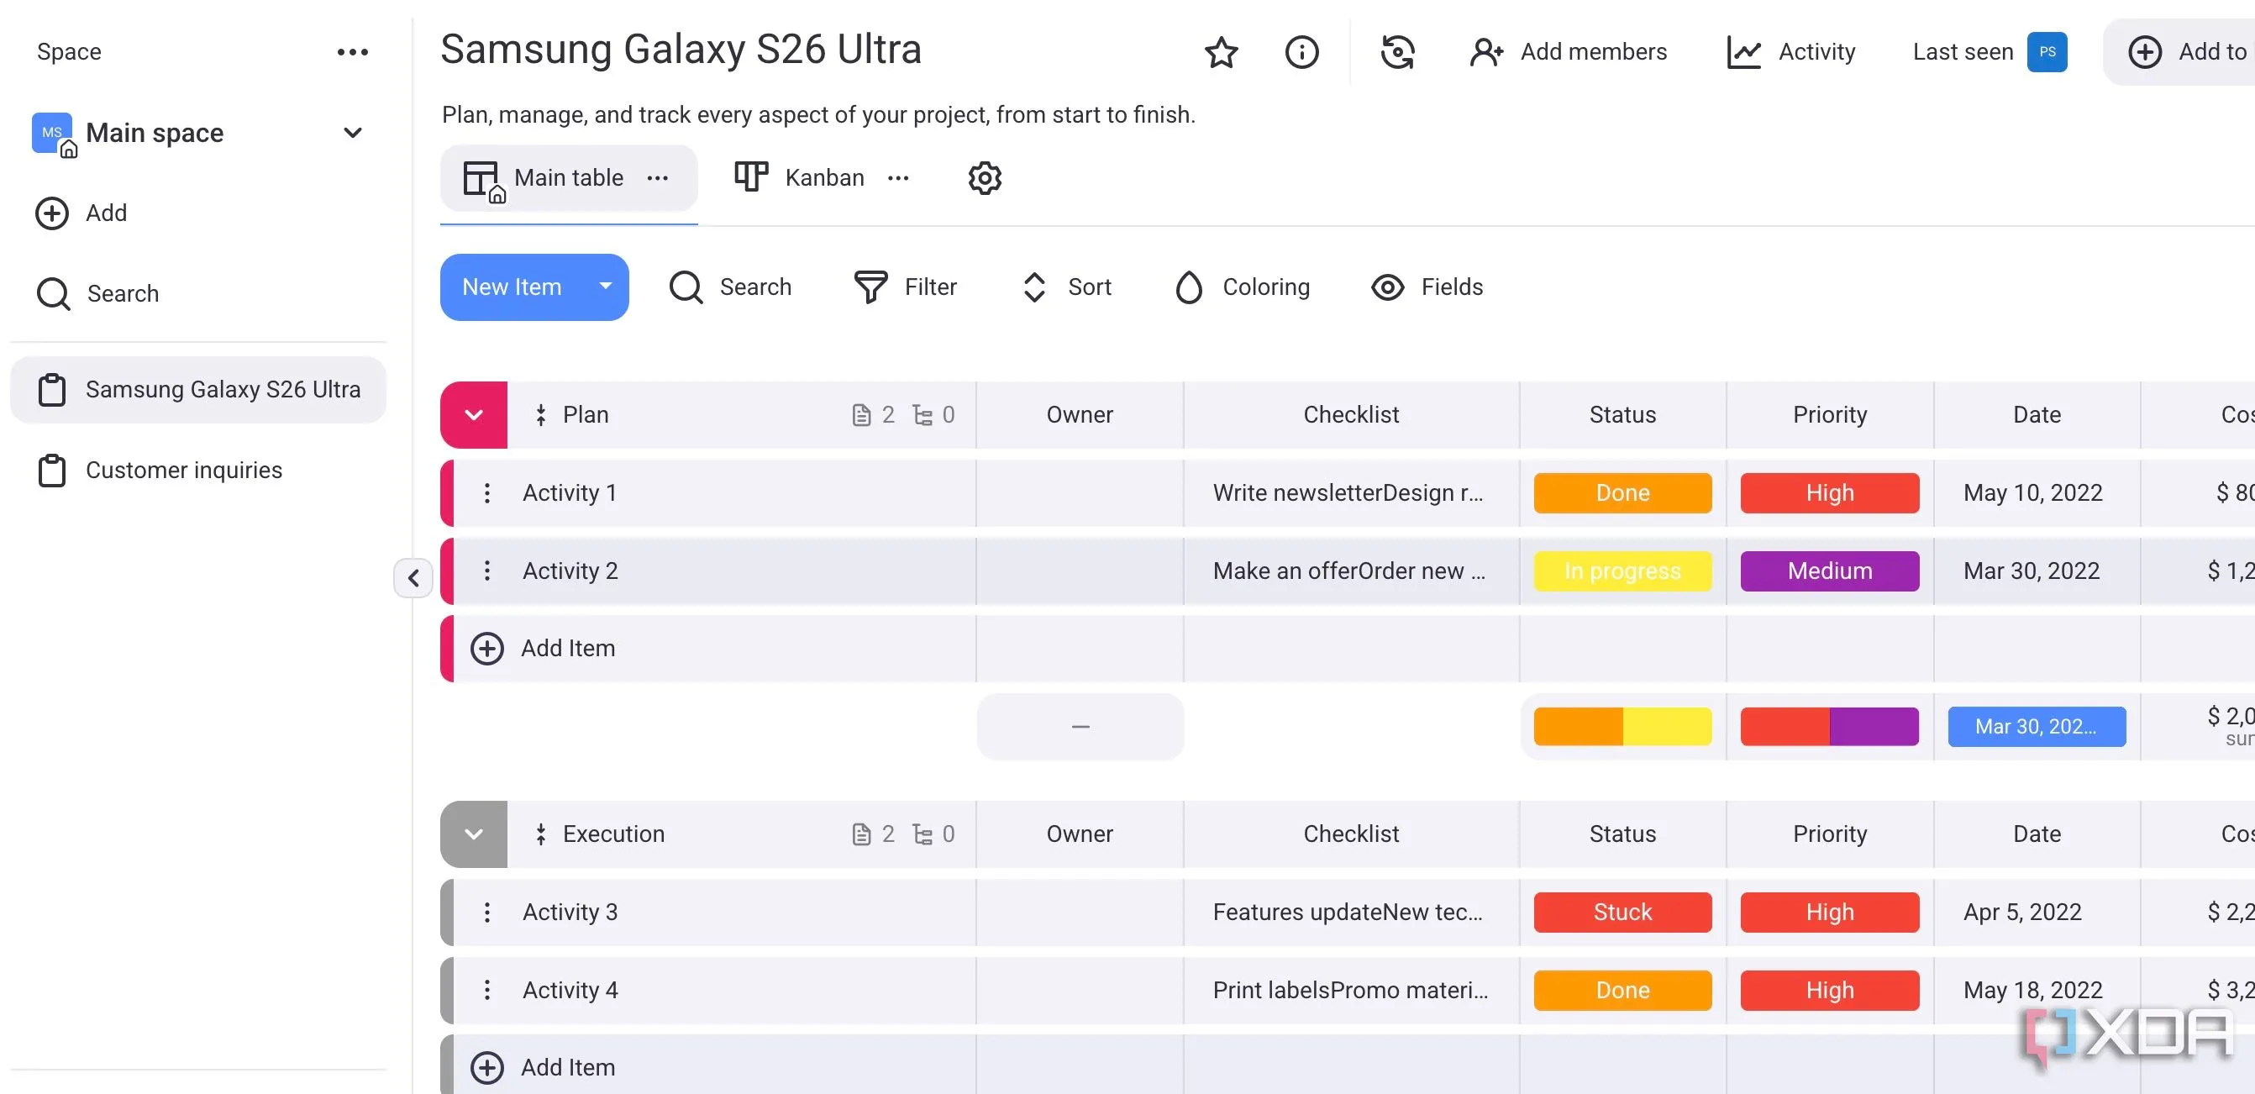The height and width of the screenshot is (1094, 2255).
Task: Star the Samsung Galaxy S26 Ultra board
Action: pyautogui.click(x=1221, y=52)
